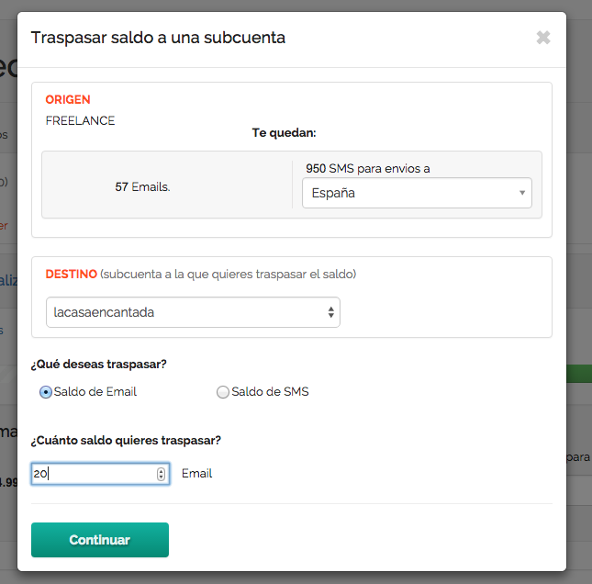Screen dimensions: 592x584
Task: Click the FREELANCE account name
Action: click(x=80, y=120)
